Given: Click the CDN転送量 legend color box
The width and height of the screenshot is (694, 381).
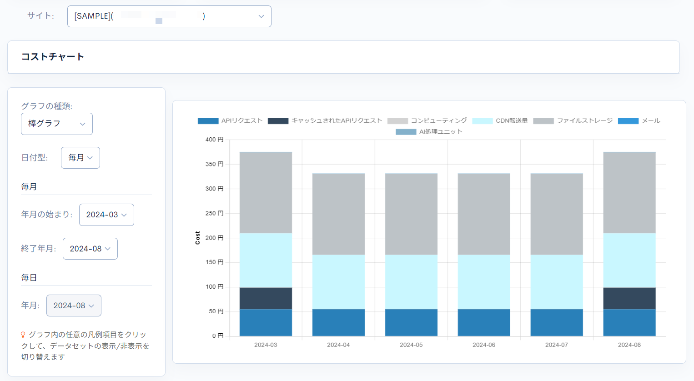Looking at the screenshot, I should tap(483, 121).
